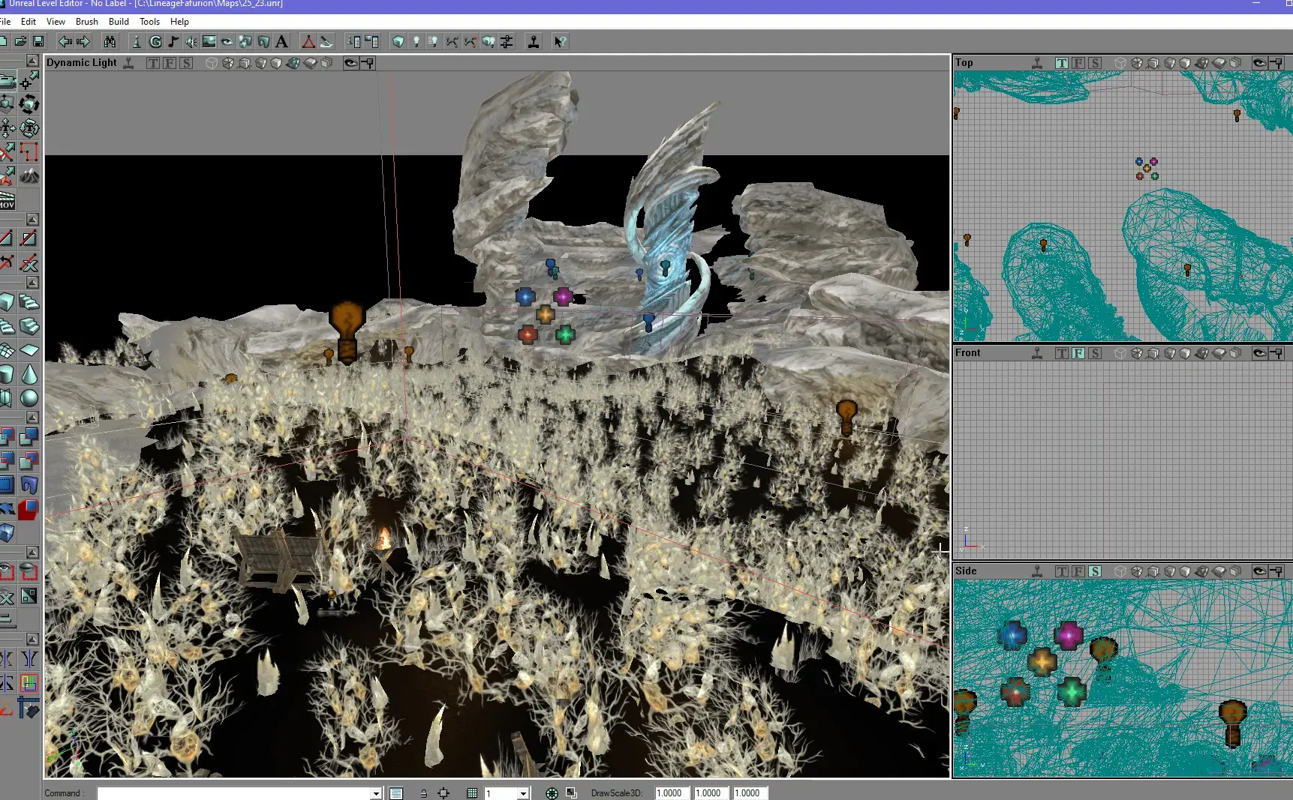Open the Music browser note icon
This screenshot has width=1293, height=800.
(173, 41)
